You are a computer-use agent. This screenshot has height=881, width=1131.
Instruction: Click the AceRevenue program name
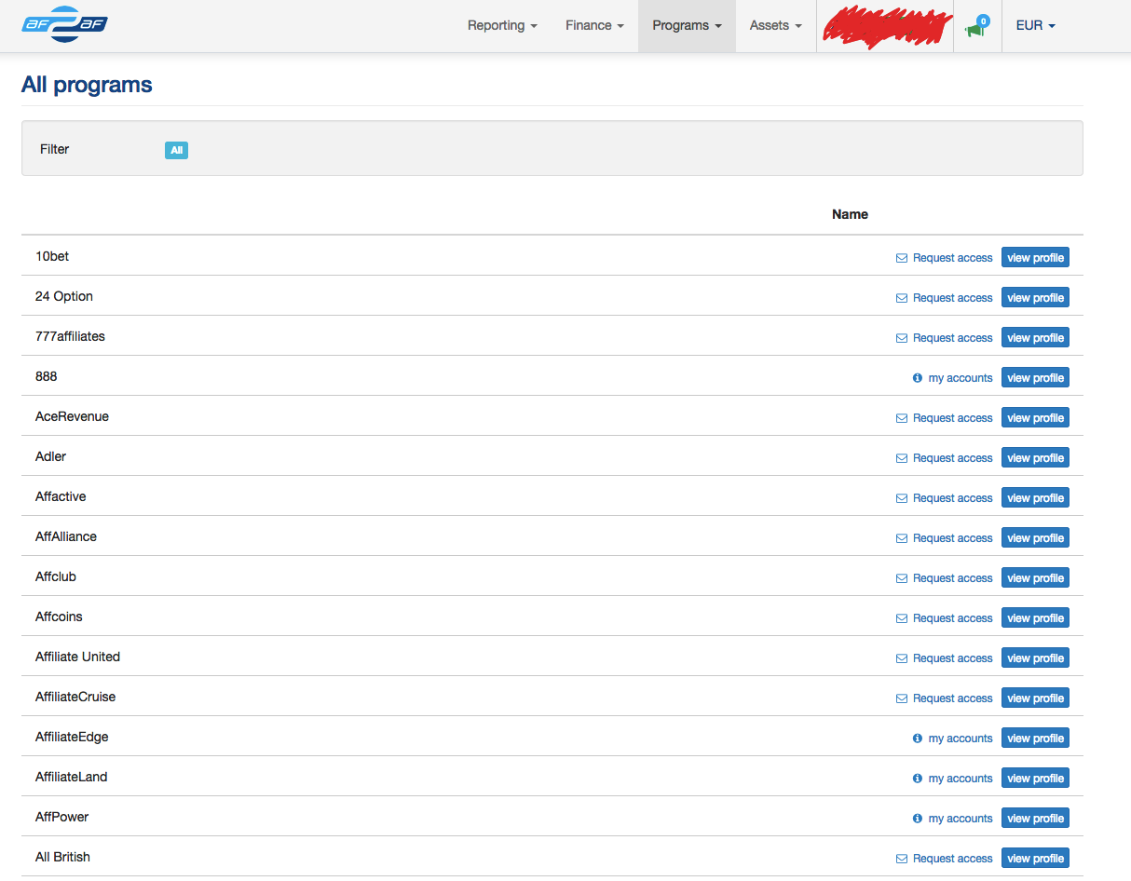(72, 416)
